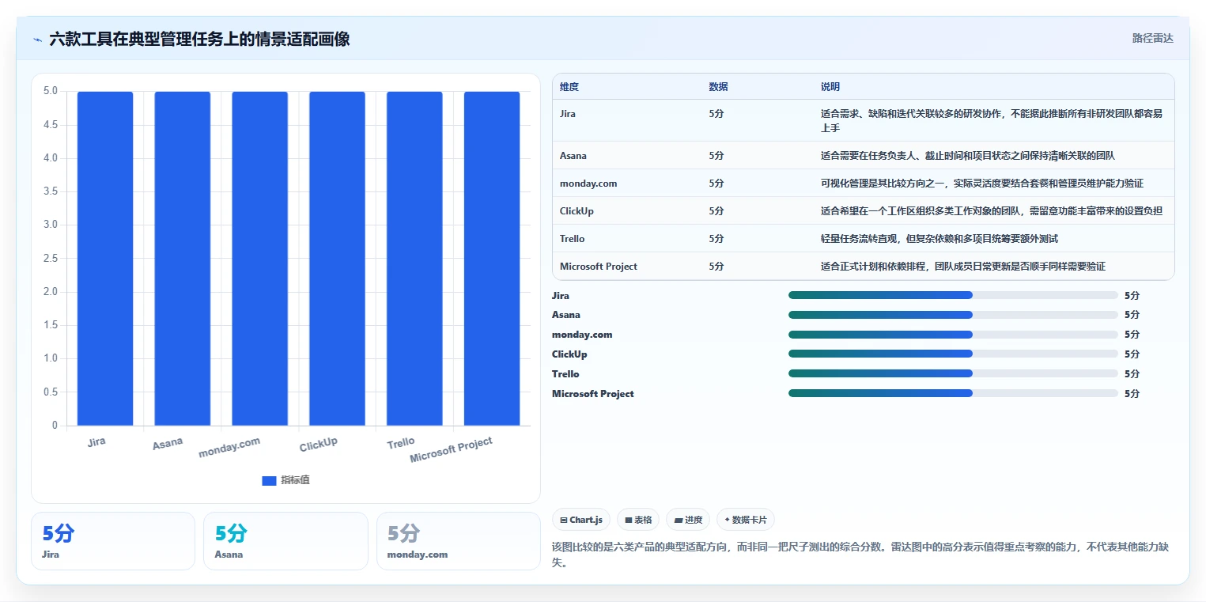Click the 数据 column header
This screenshot has width=1206, height=602.
(x=719, y=87)
